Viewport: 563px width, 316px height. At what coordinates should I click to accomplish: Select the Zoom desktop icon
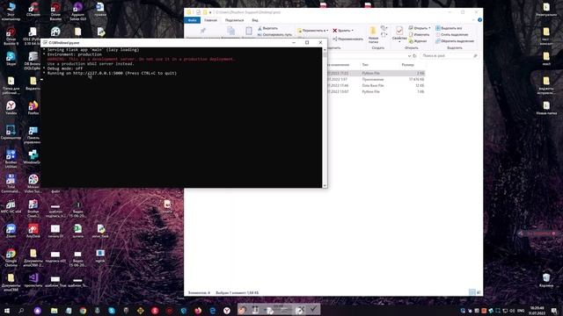(x=11, y=231)
